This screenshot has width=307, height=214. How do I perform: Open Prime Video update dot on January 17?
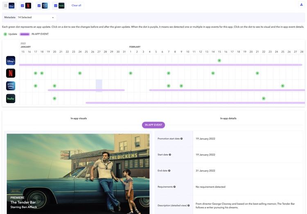click(36, 86)
